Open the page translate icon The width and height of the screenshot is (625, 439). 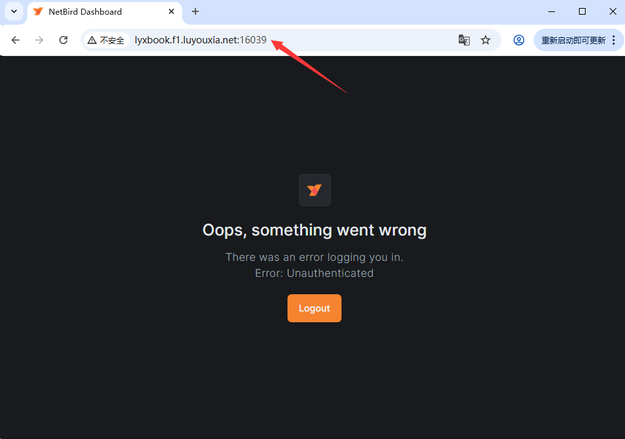pos(464,40)
